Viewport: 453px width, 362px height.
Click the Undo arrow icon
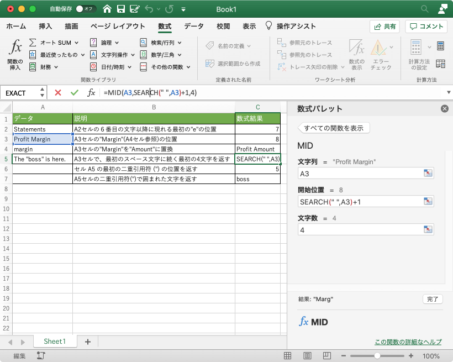tap(149, 9)
